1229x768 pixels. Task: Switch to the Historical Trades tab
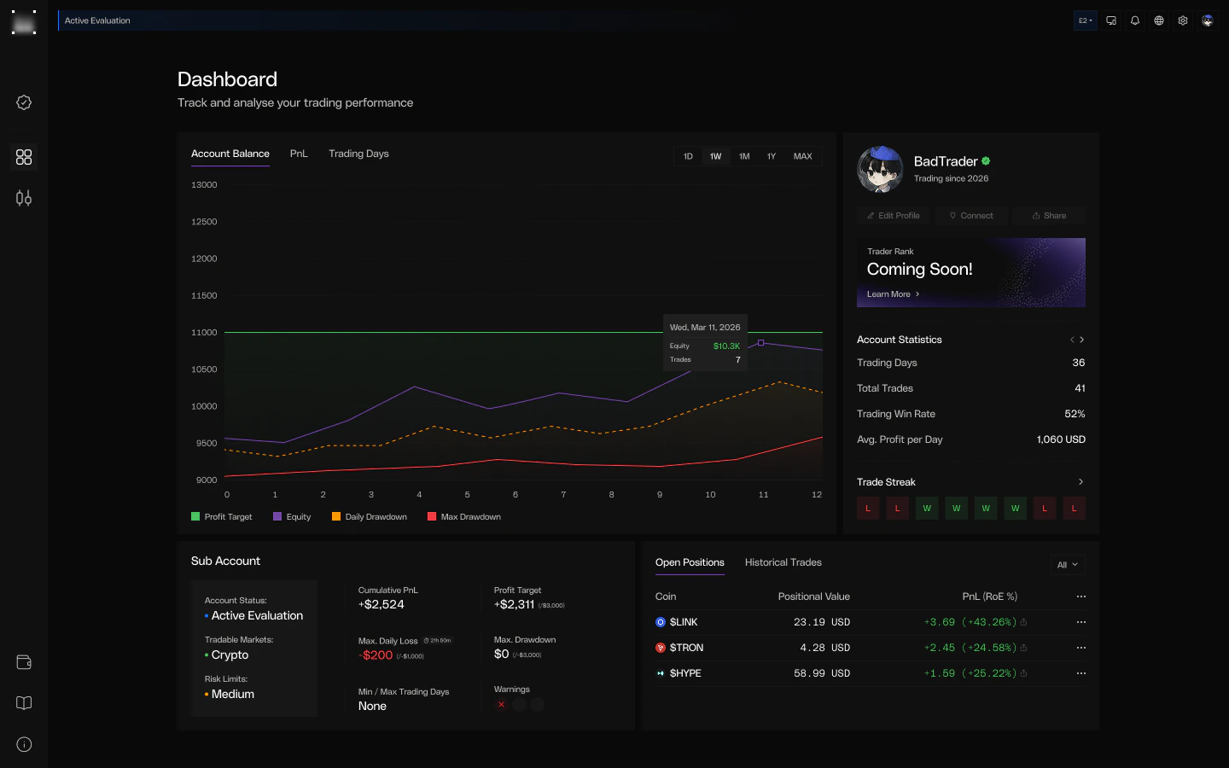783,562
